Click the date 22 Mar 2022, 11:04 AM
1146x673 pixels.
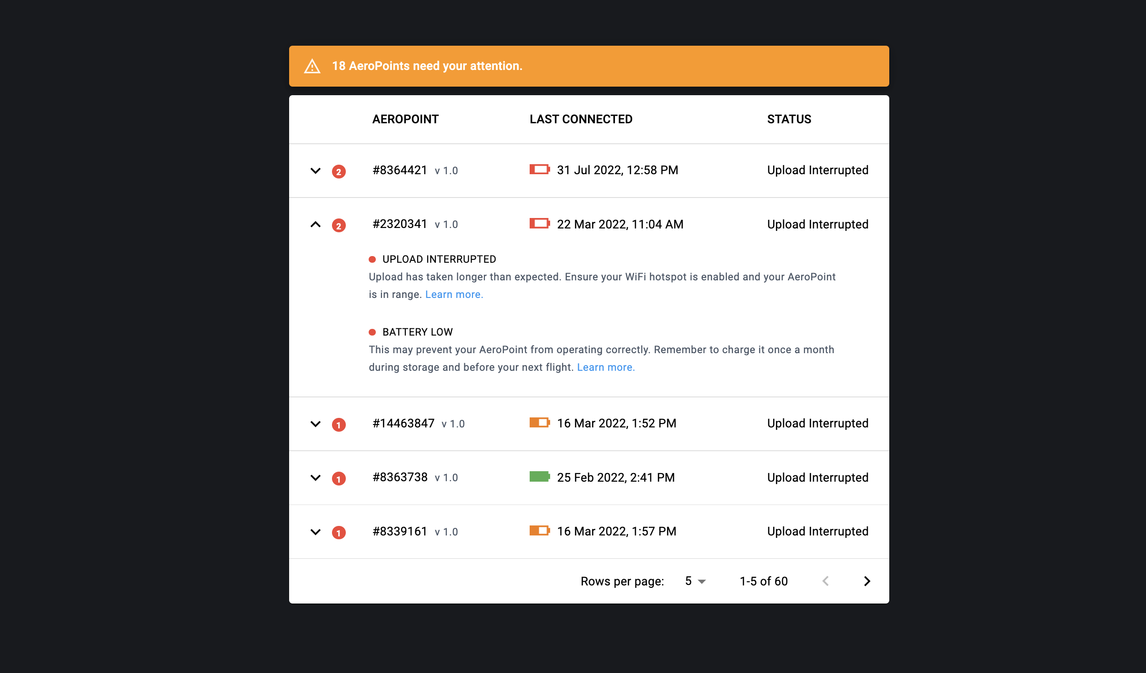(x=620, y=224)
